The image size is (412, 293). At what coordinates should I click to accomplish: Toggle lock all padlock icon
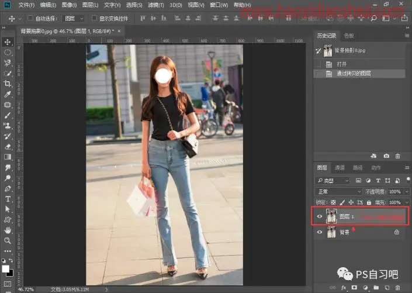(x=369, y=202)
